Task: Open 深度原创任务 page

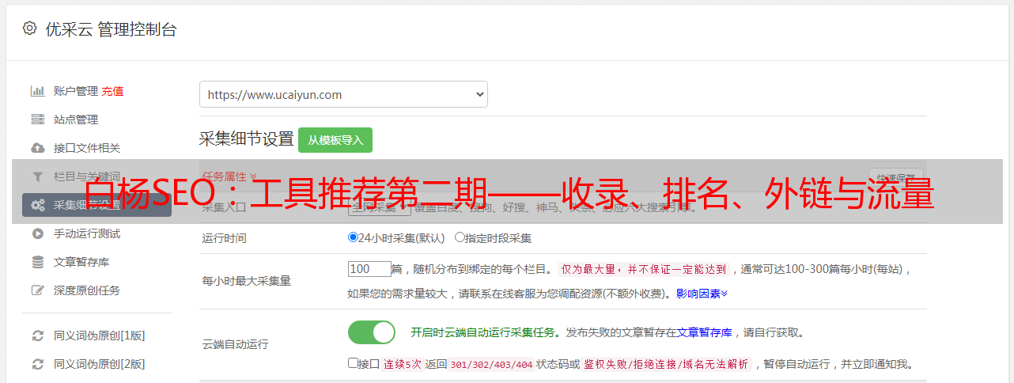Action: pos(87,290)
